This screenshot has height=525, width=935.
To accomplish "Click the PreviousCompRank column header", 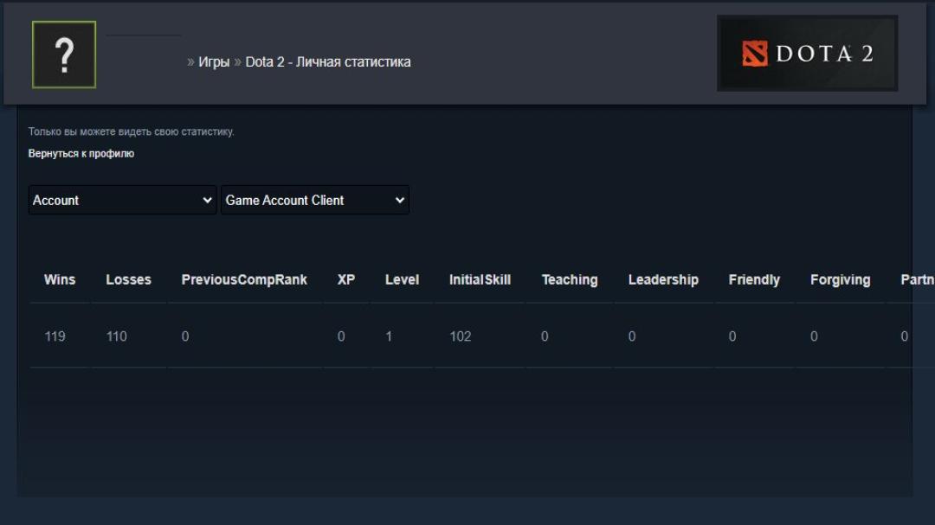I will click(x=244, y=279).
